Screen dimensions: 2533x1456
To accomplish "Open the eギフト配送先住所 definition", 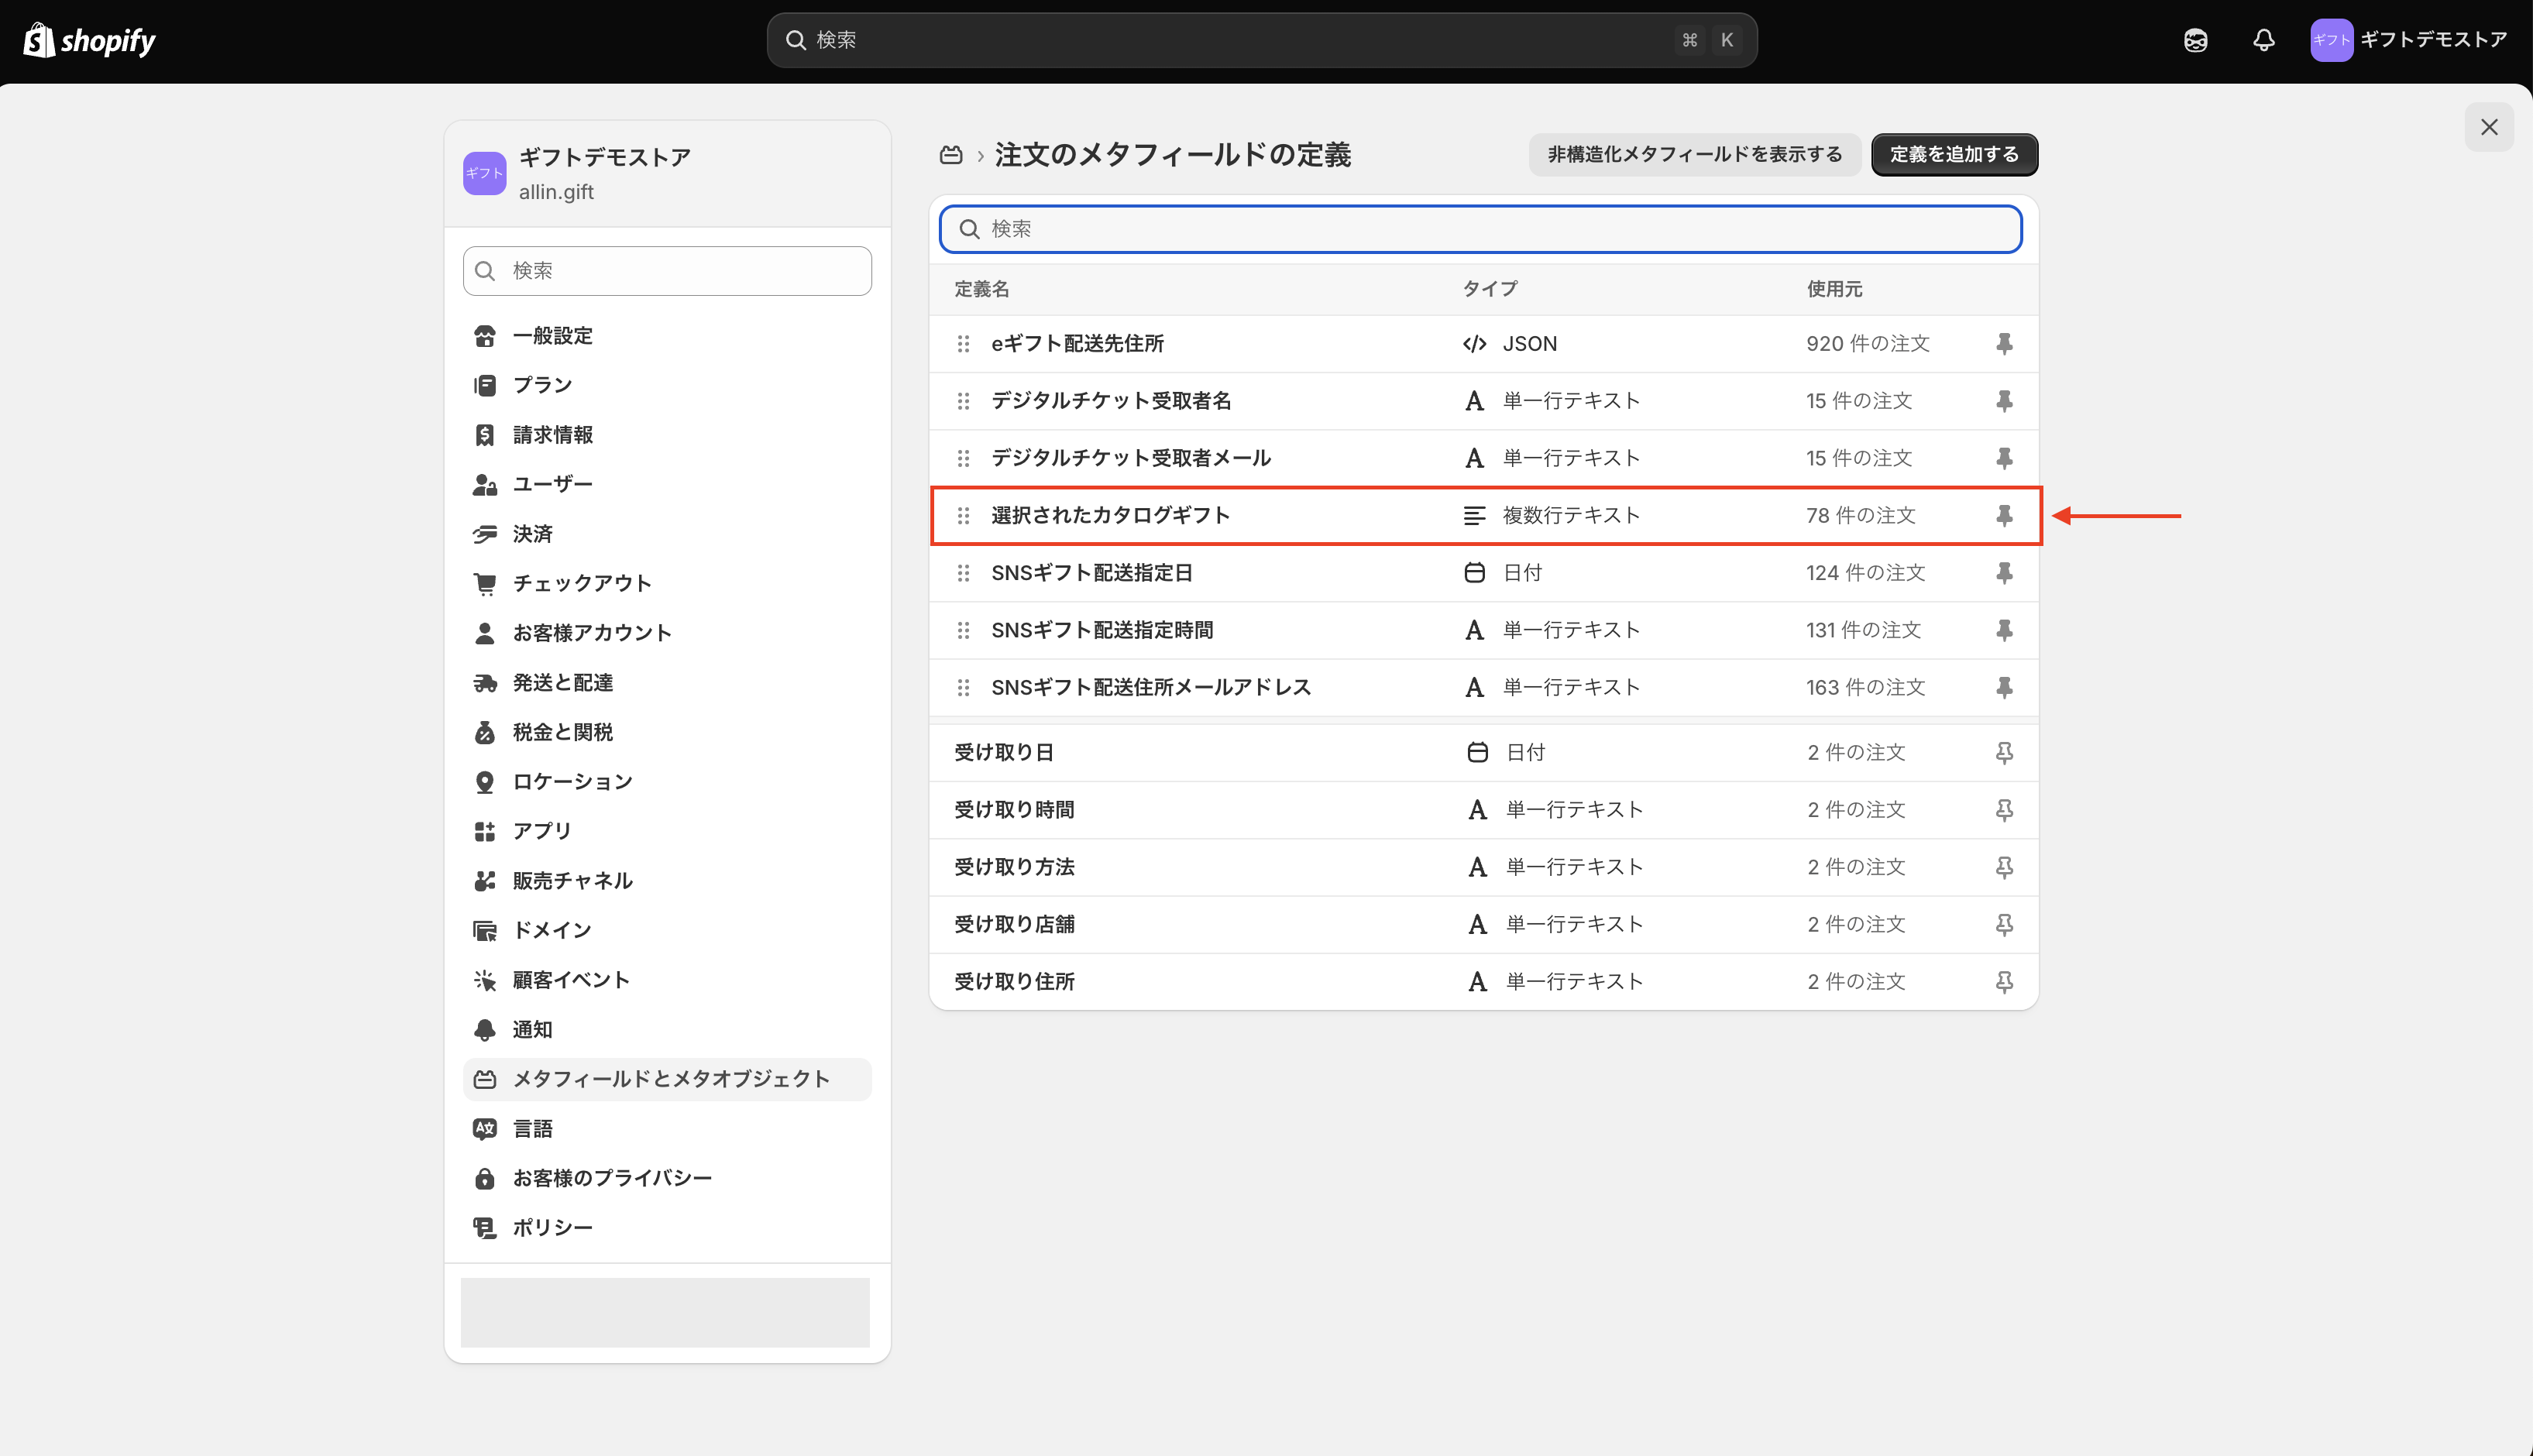I will point(1077,344).
